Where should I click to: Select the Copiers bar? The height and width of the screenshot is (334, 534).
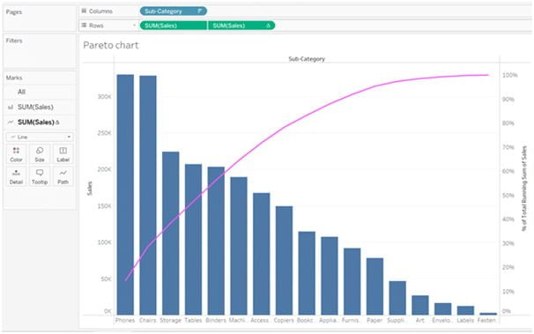(x=284, y=261)
